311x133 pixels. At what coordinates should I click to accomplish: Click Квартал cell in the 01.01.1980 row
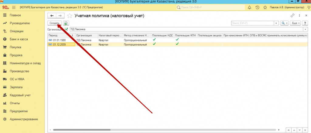pos(110,40)
